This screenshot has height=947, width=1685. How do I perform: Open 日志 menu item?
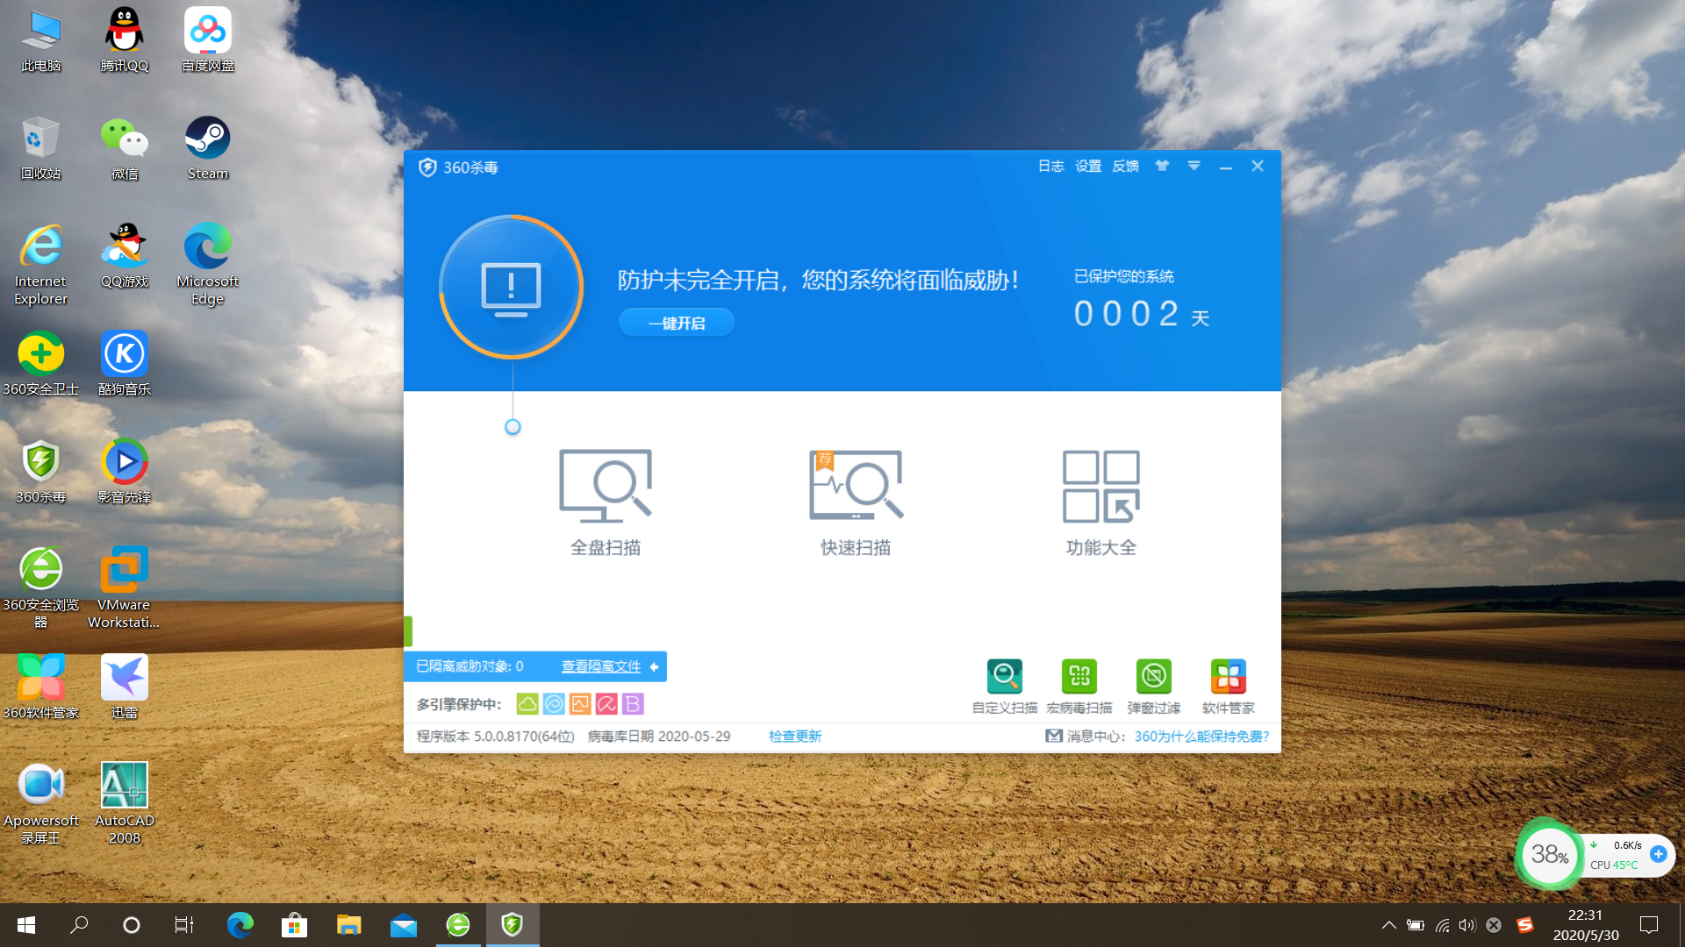(x=1050, y=166)
